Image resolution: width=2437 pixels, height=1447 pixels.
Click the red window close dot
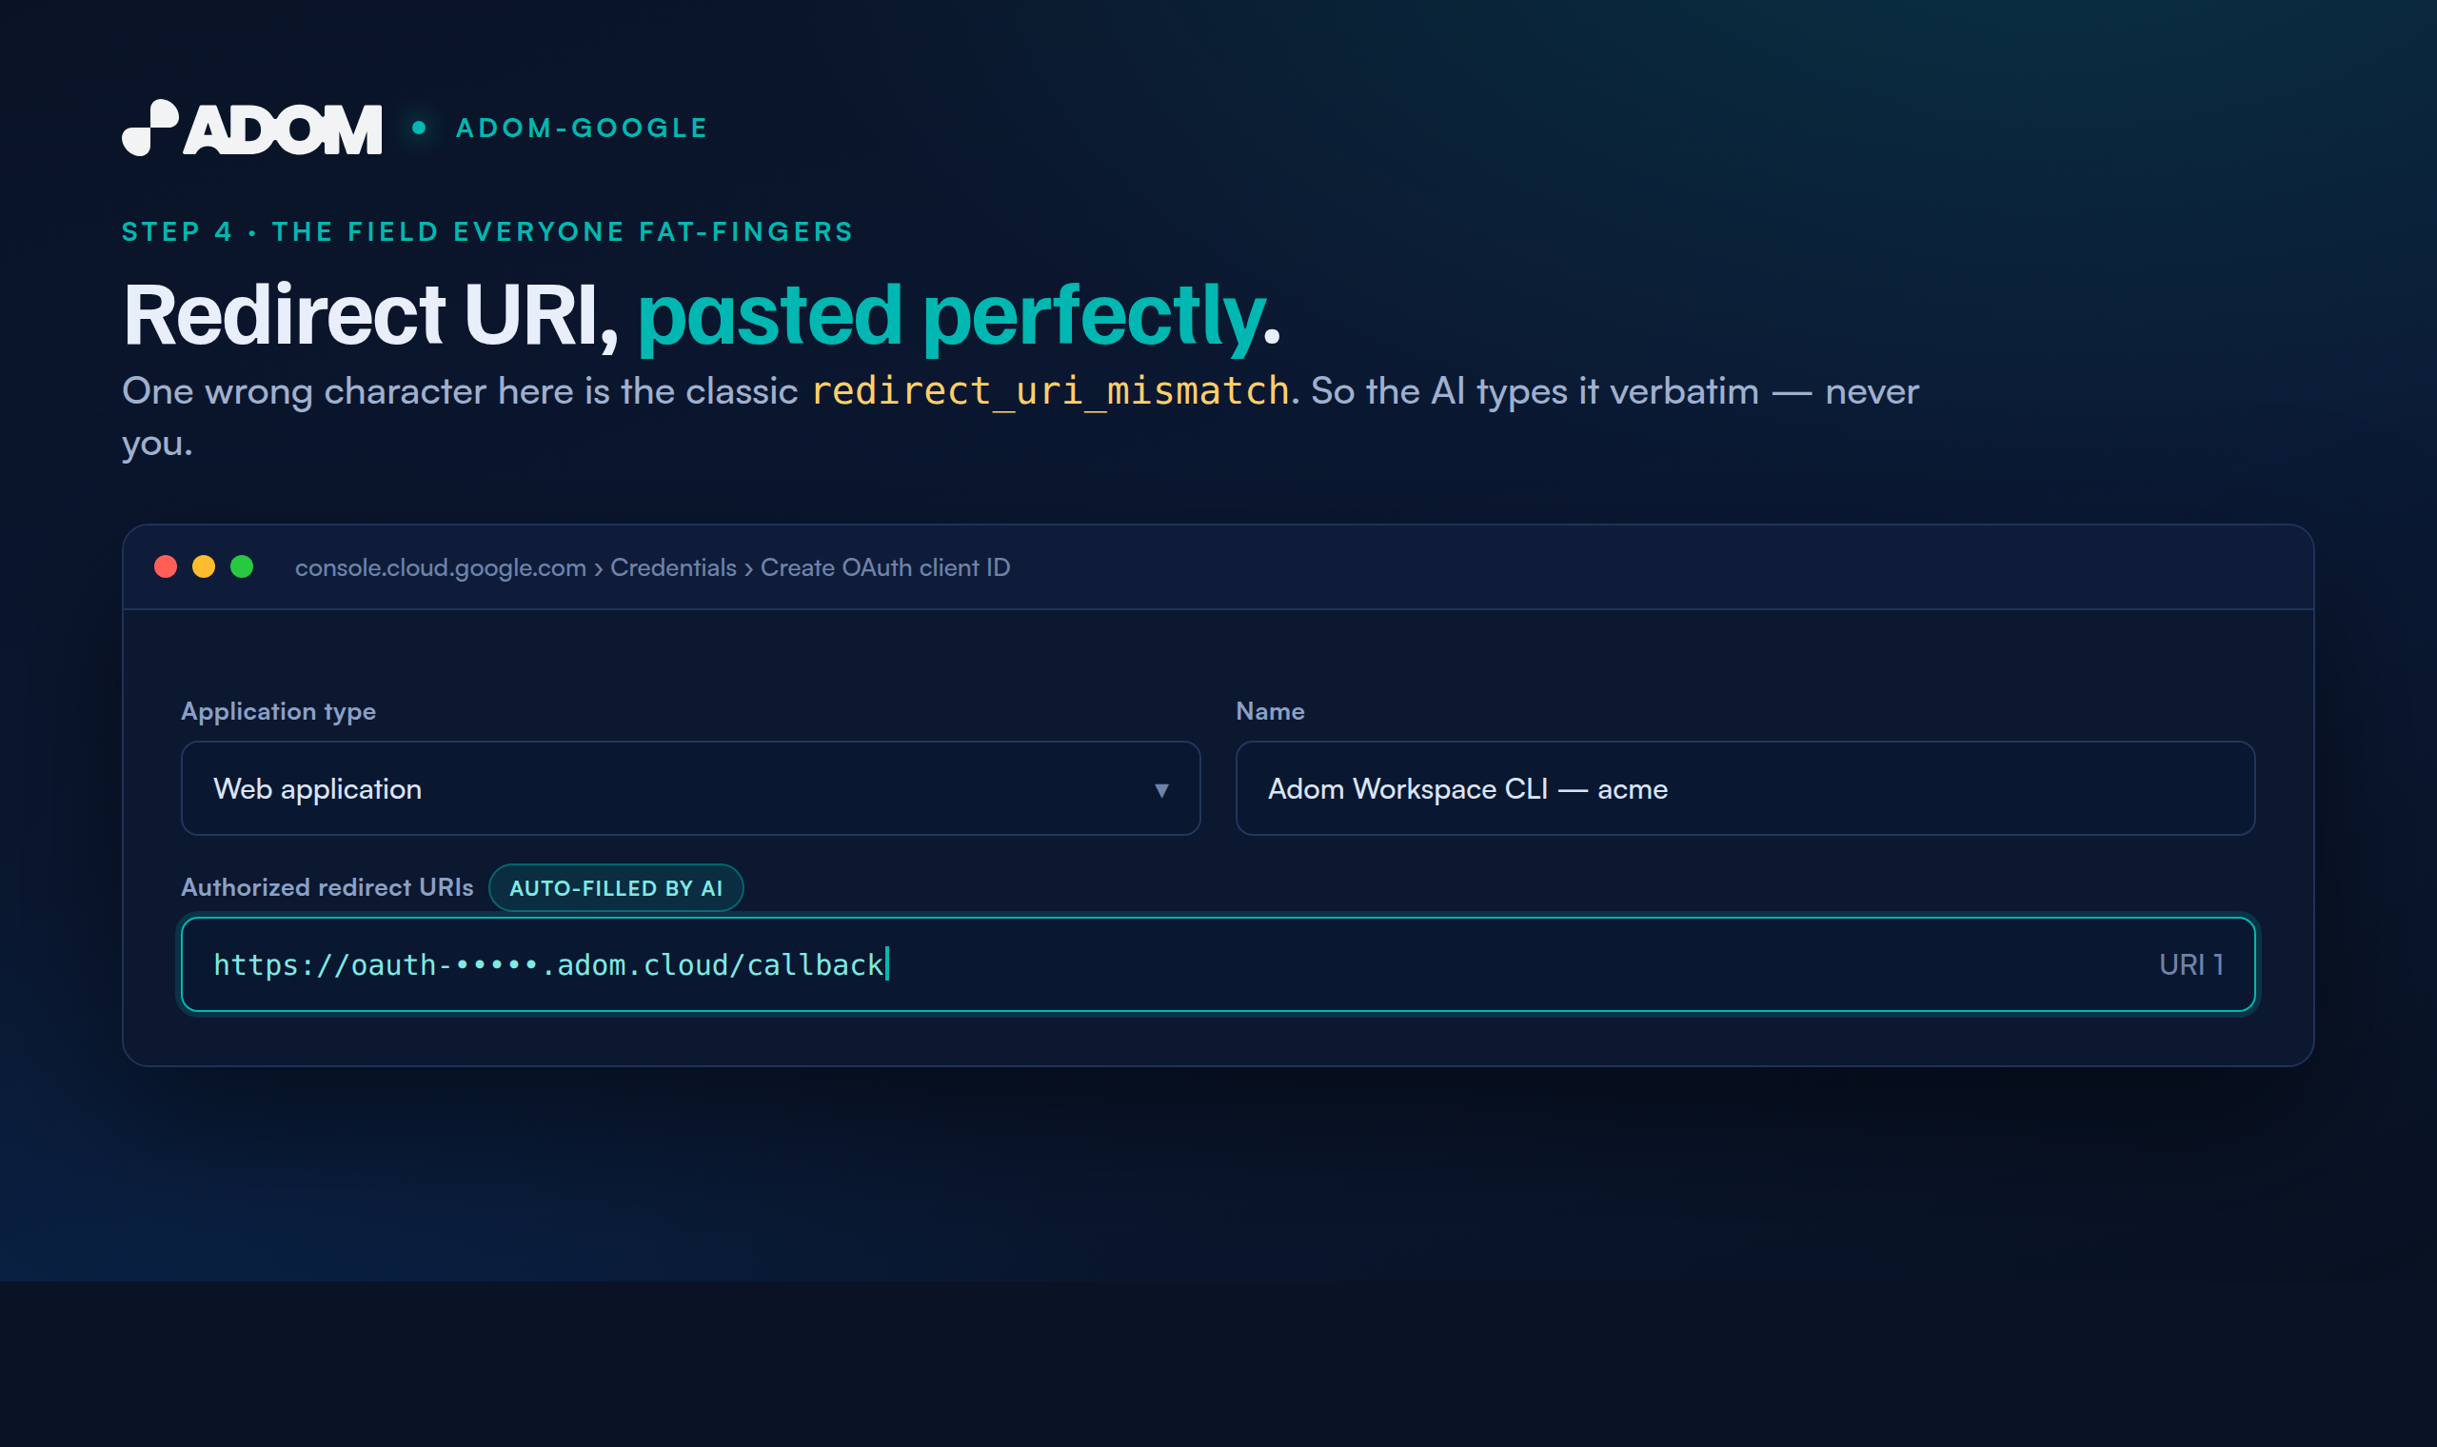(166, 566)
